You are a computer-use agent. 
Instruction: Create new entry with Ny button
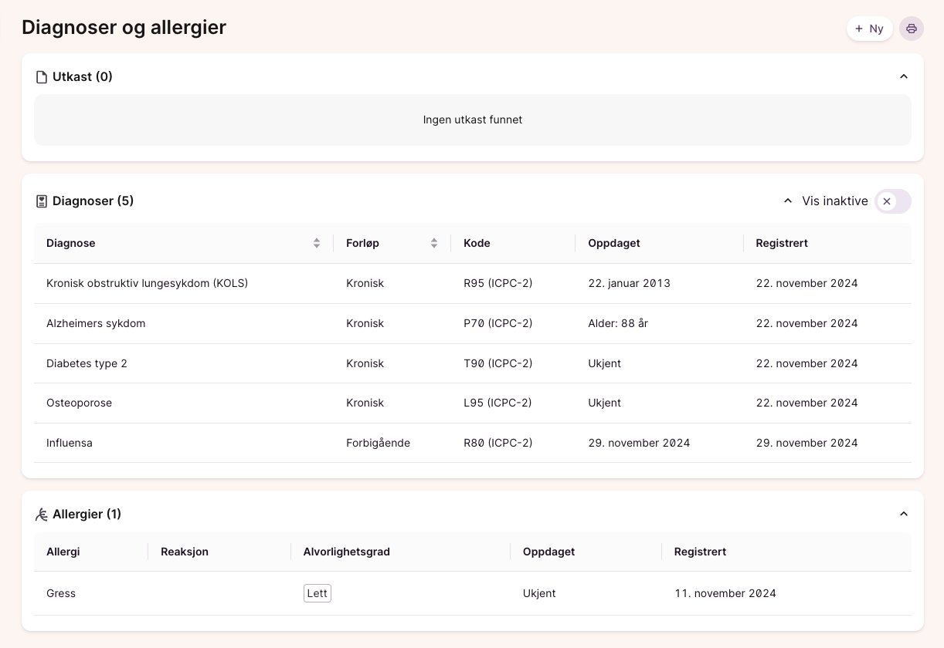click(x=869, y=29)
